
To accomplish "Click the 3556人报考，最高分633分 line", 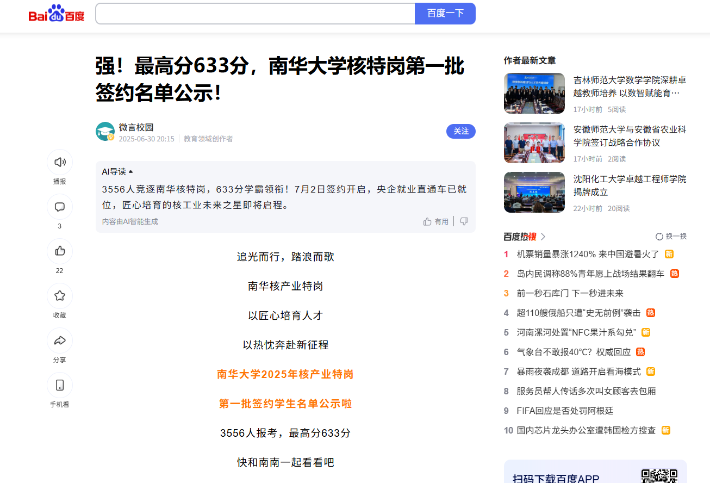I will tap(285, 433).
